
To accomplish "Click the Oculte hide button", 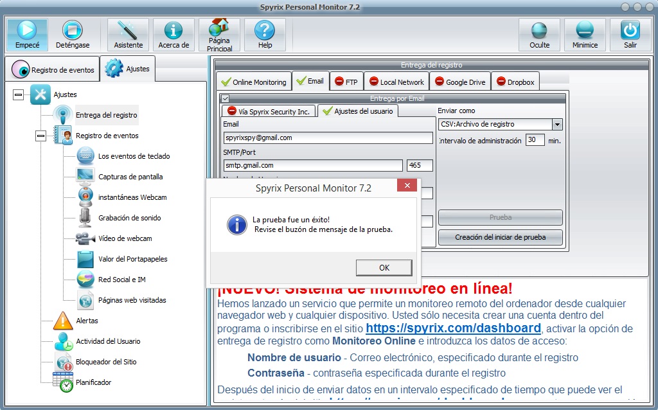I will [539, 35].
